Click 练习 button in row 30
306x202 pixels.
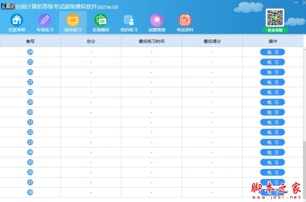coord(272,112)
